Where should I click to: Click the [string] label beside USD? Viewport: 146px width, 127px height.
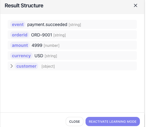click(x=51, y=56)
